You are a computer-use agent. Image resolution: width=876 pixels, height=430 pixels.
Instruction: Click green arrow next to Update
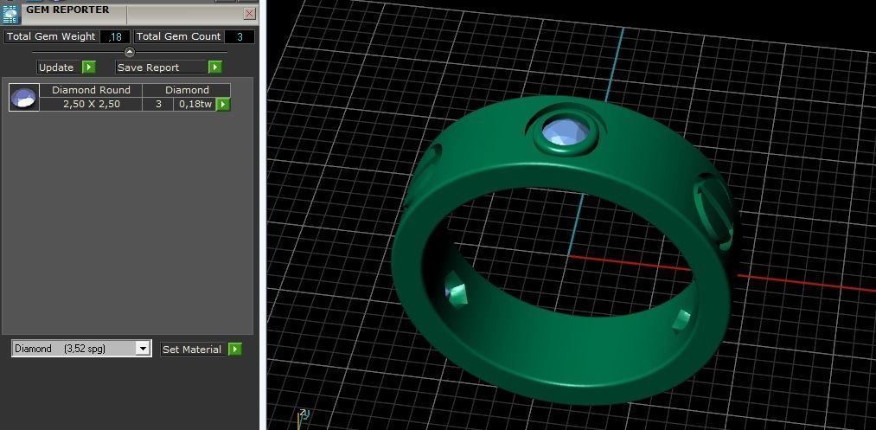tap(89, 67)
